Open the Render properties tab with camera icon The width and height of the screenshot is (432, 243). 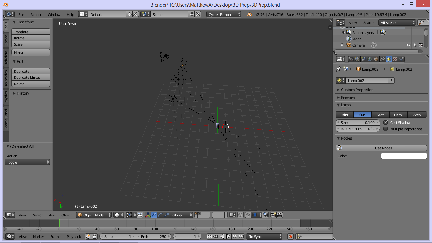[x=351, y=59]
